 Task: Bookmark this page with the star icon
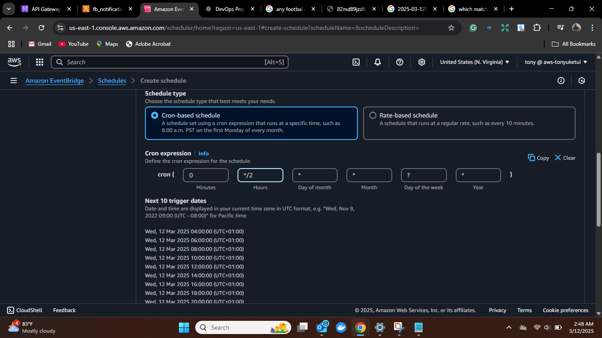click(451, 28)
